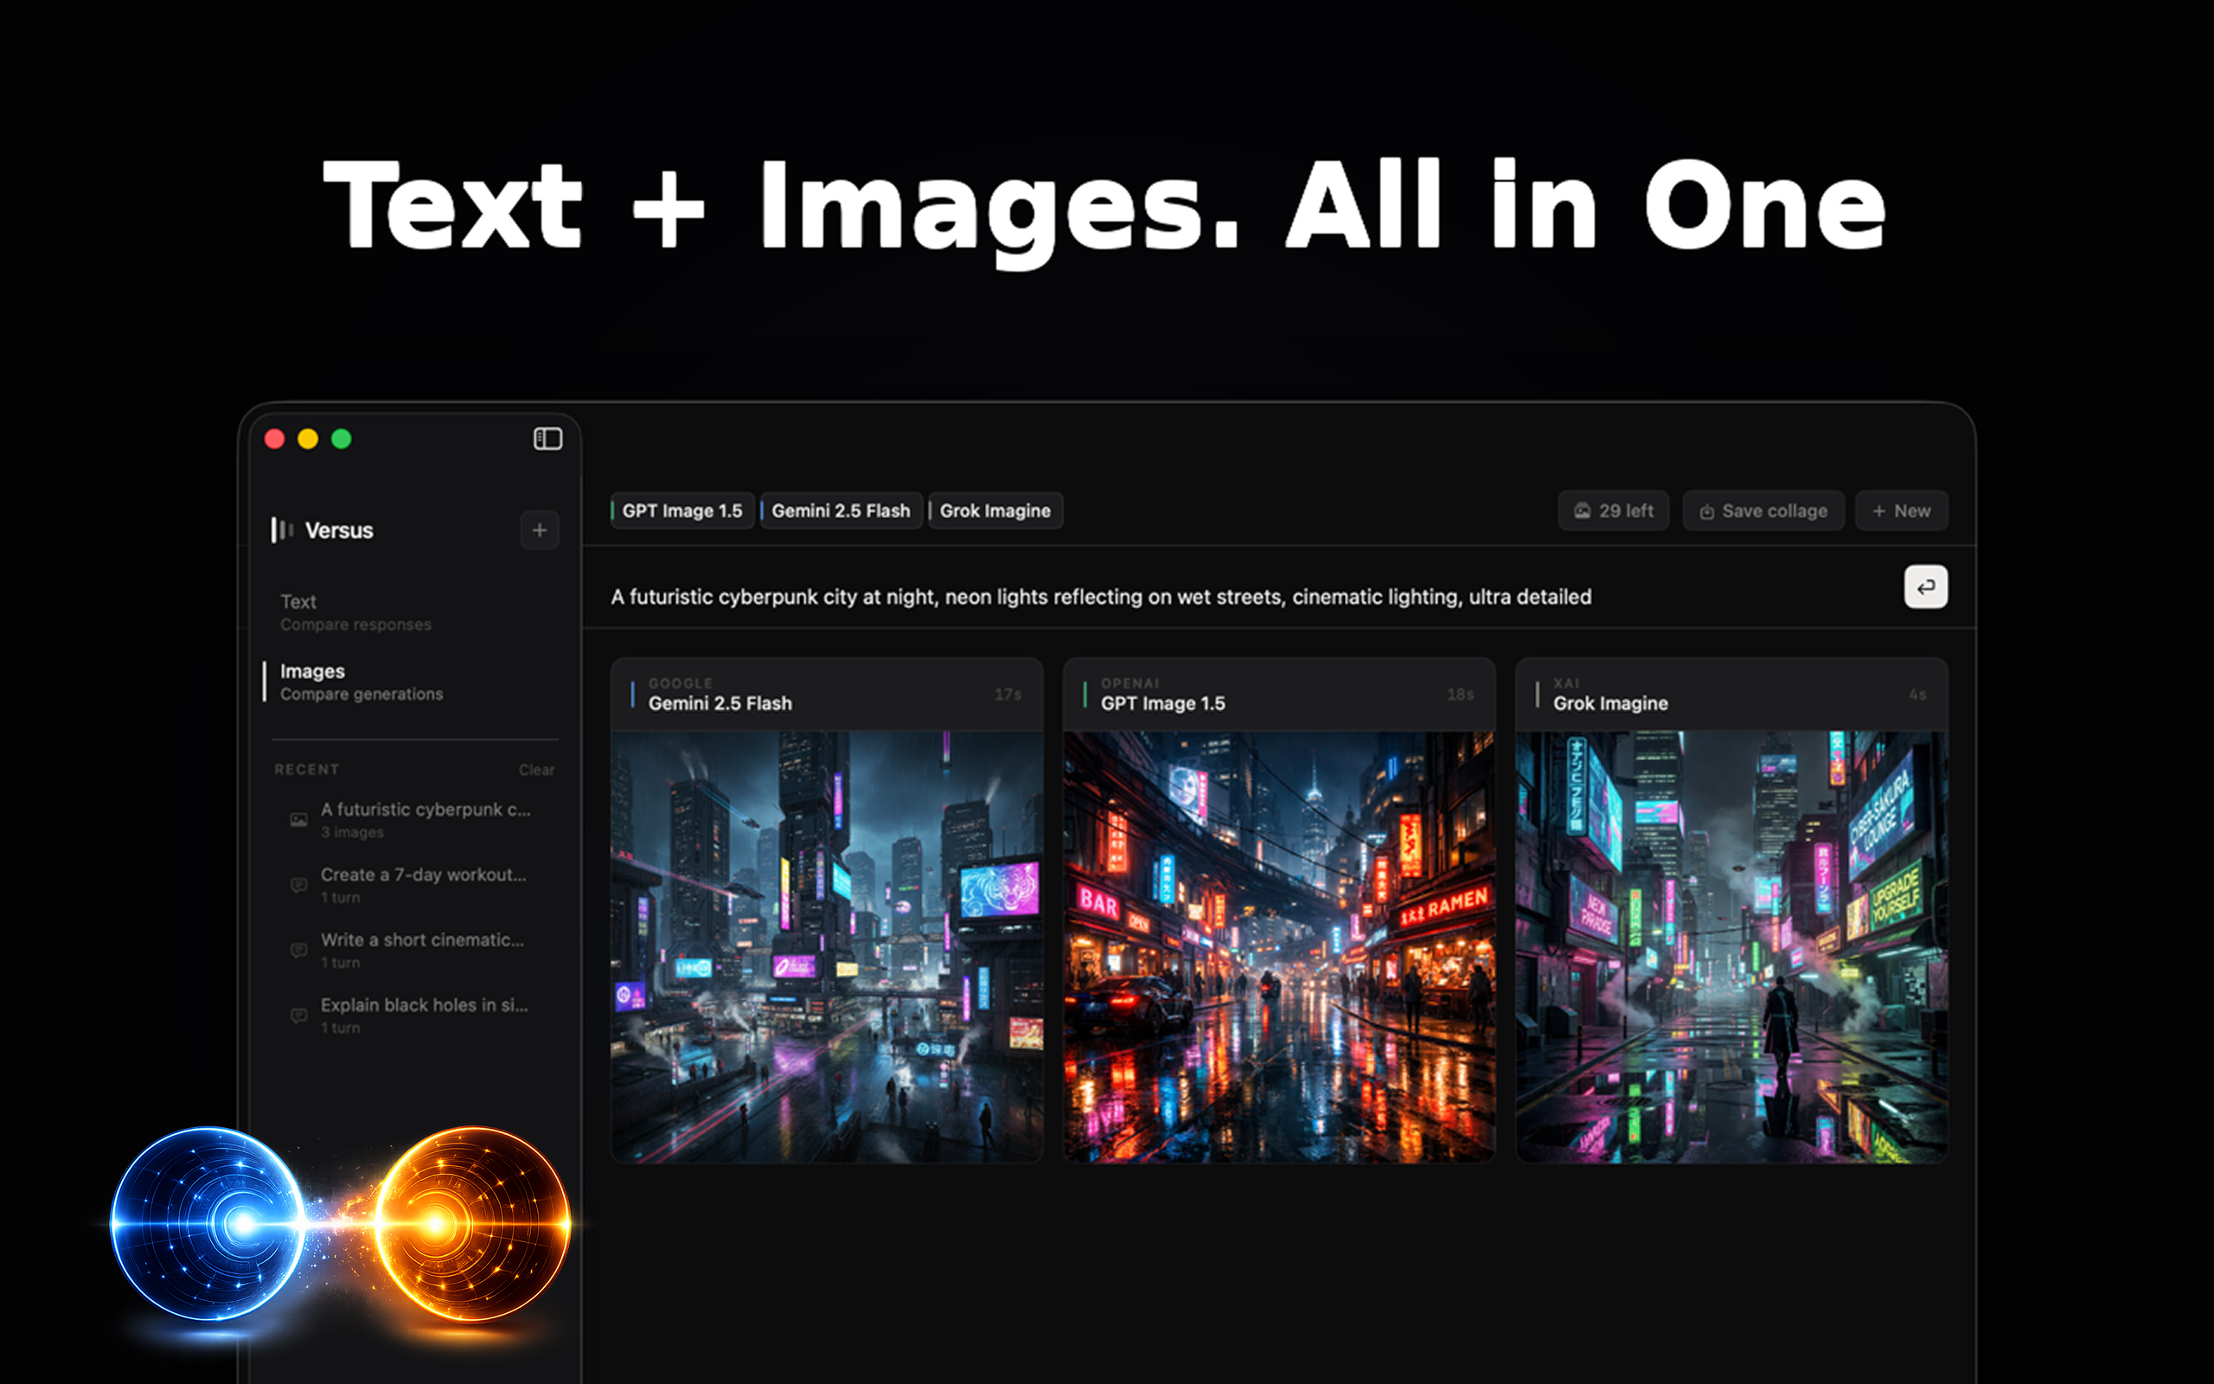Toggle the Gemini 2.5 Flash model chip
Image resolution: width=2214 pixels, height=1384 pixels.
(840, 510)
